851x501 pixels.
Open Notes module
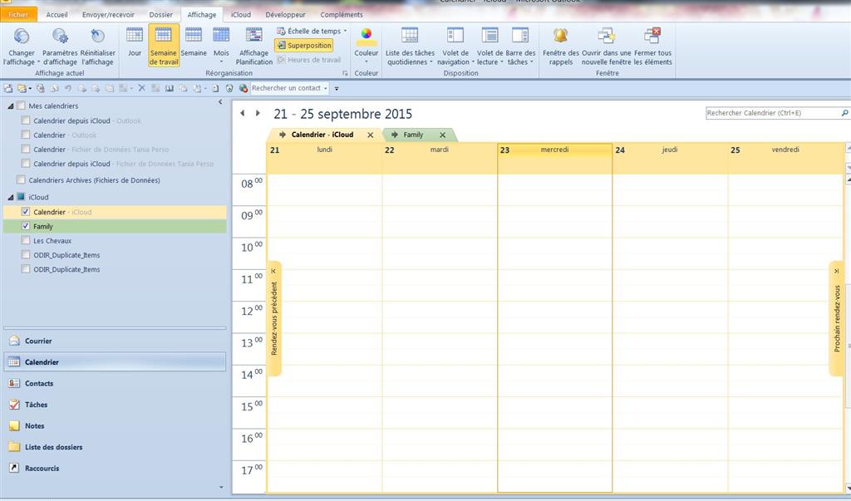[115, 425]
